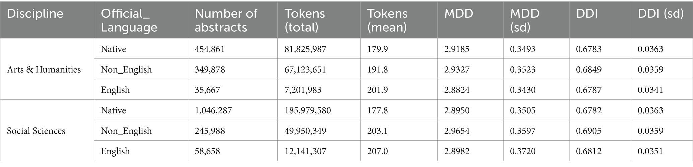Viewport: 693px width, 167px height.
Task: Click the DDI value 0.6812
Action: point(589,151)
